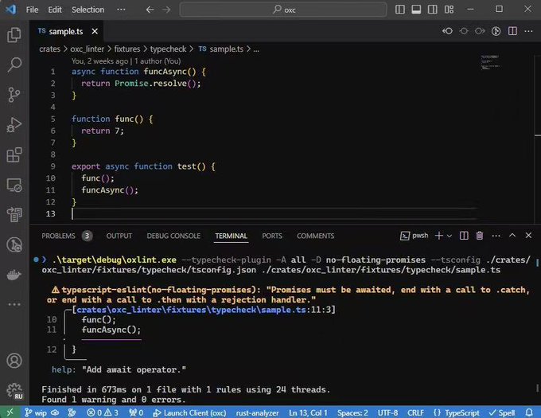
Task: Click the wip git branch in status bar
Action: (x=36, y=412)
